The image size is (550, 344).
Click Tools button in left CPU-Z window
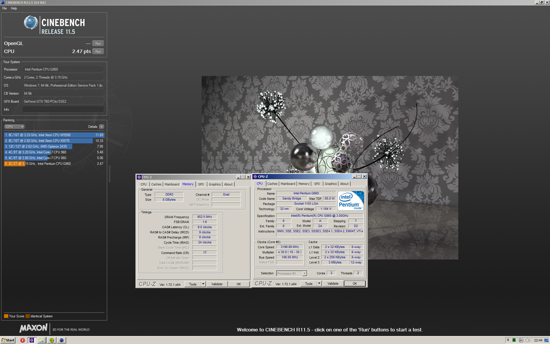193,284
